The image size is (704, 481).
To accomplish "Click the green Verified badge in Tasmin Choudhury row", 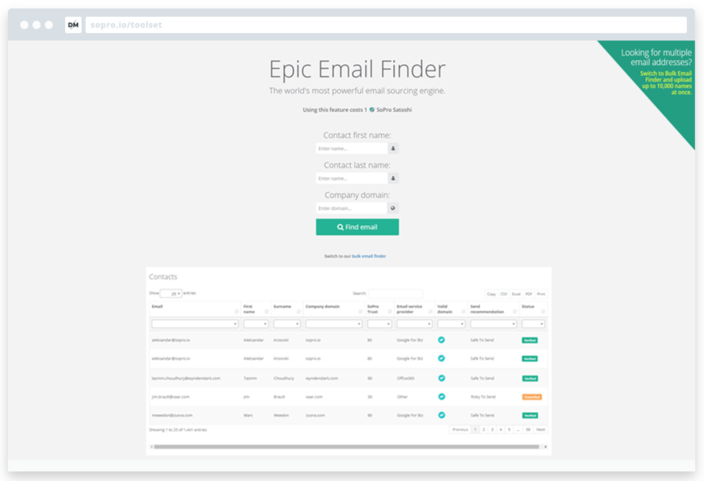I will [530, 379].
